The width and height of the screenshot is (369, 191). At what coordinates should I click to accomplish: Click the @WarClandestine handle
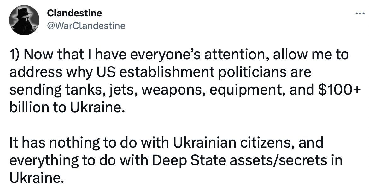(x=86, y=25)
